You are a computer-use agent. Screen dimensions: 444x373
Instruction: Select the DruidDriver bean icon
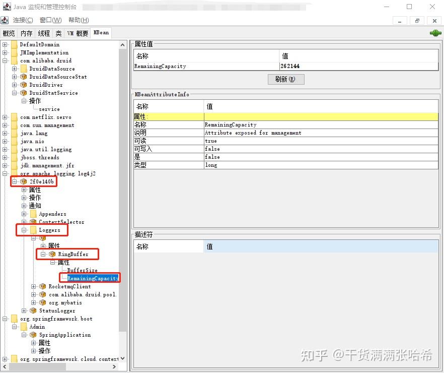pos(24,85)
